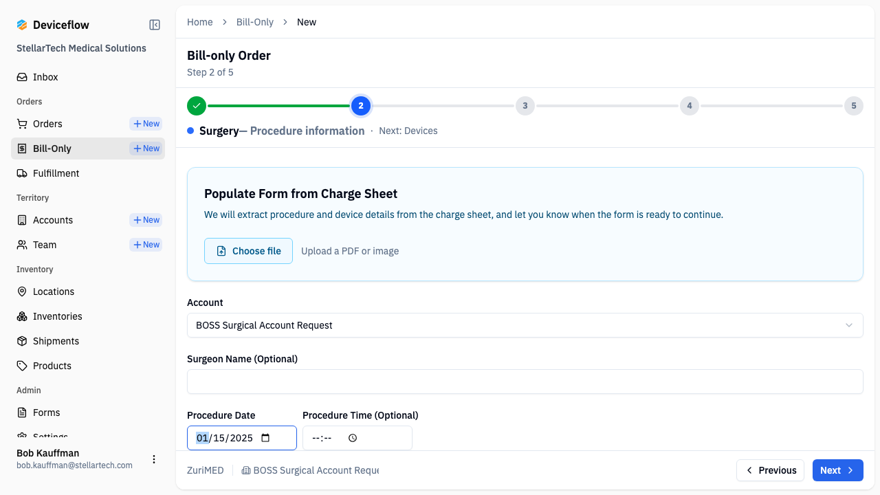The image size is (880, 495).
Task: Click the Products tag icon
Action: point(22,366)
